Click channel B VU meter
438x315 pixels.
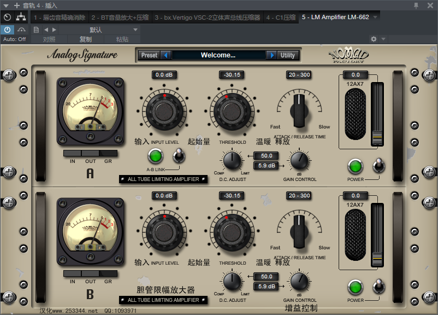90,232
